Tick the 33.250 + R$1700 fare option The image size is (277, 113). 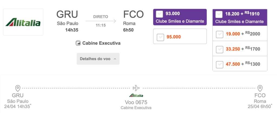click(220, 50)
